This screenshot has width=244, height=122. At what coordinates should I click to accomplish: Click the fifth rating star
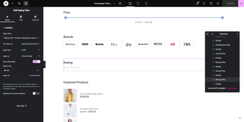(x=78, y=67)
